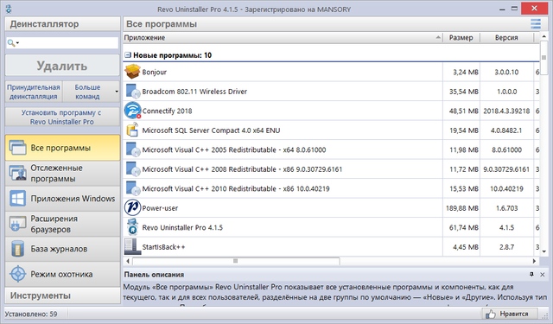Click size value 3,24 MB

(466, 72)
